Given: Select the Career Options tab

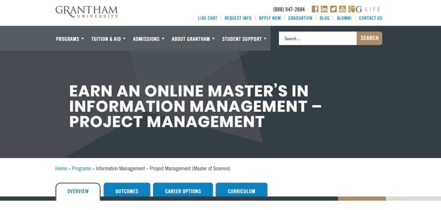Looking at the screenshot, I should (183, 191).
